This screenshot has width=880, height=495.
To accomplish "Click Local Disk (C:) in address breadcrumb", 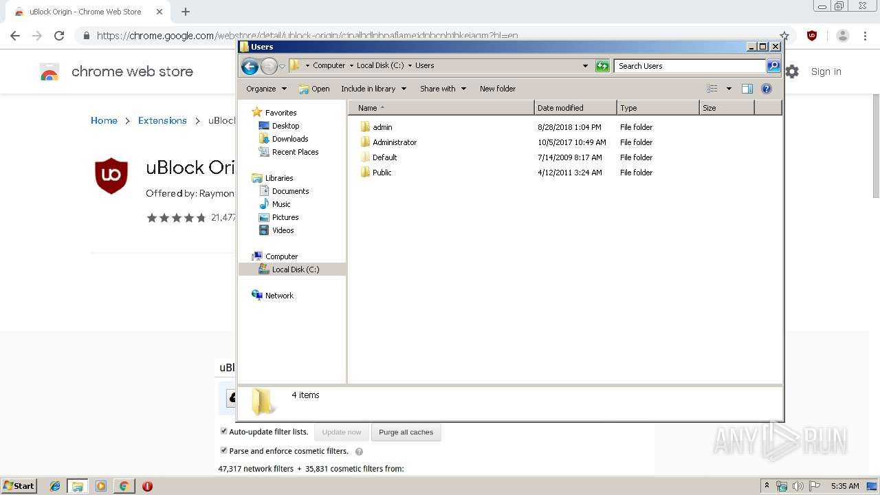I will (380, 66).
